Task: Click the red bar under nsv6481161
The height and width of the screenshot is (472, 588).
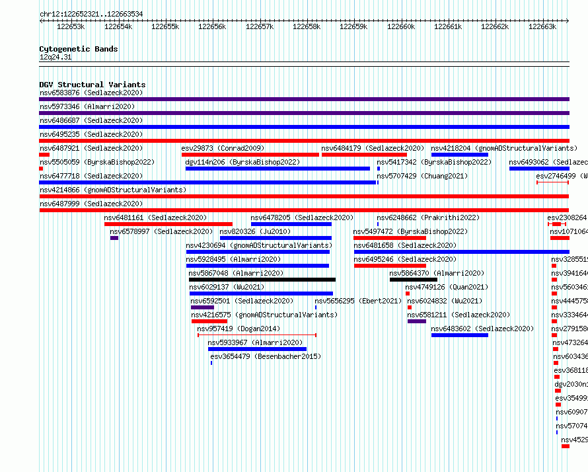Action: click(x=168, y=224)
